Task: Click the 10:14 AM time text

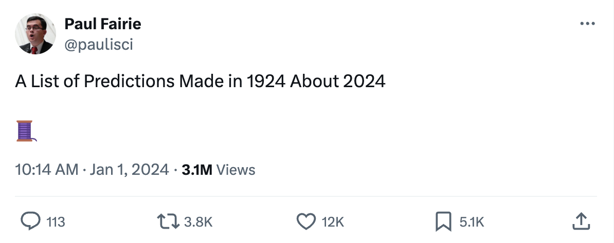Action: [x=47, y=169]
